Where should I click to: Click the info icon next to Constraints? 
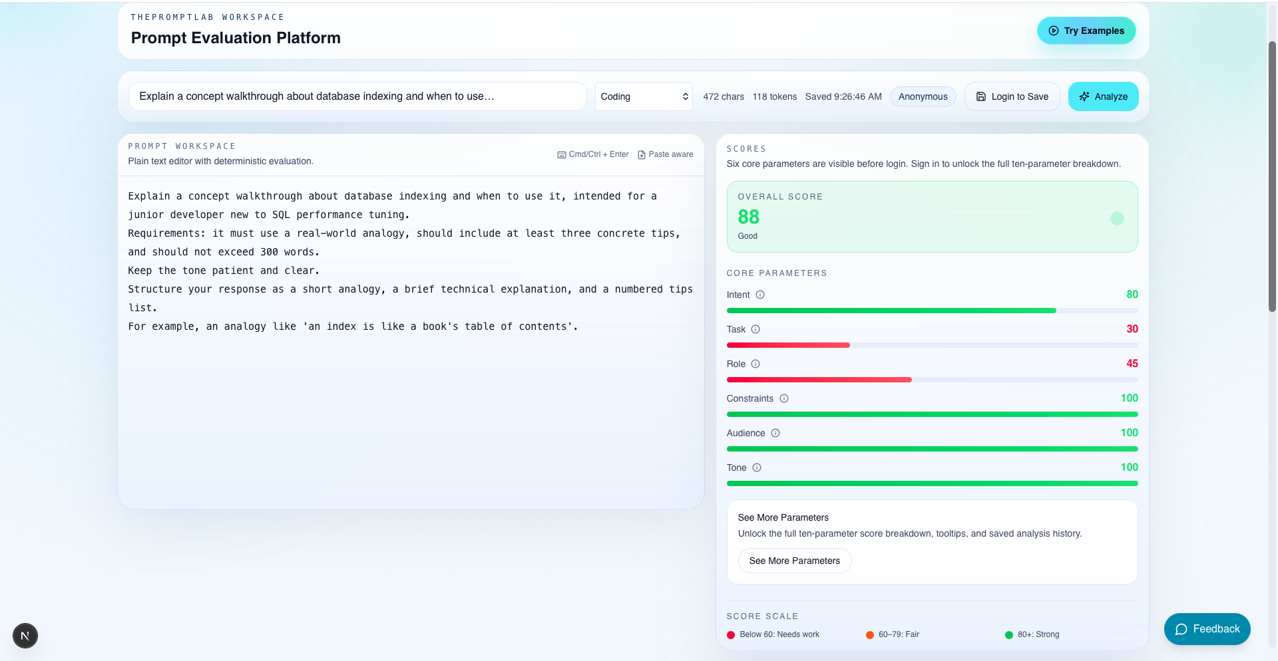click(x=784, y=398)
